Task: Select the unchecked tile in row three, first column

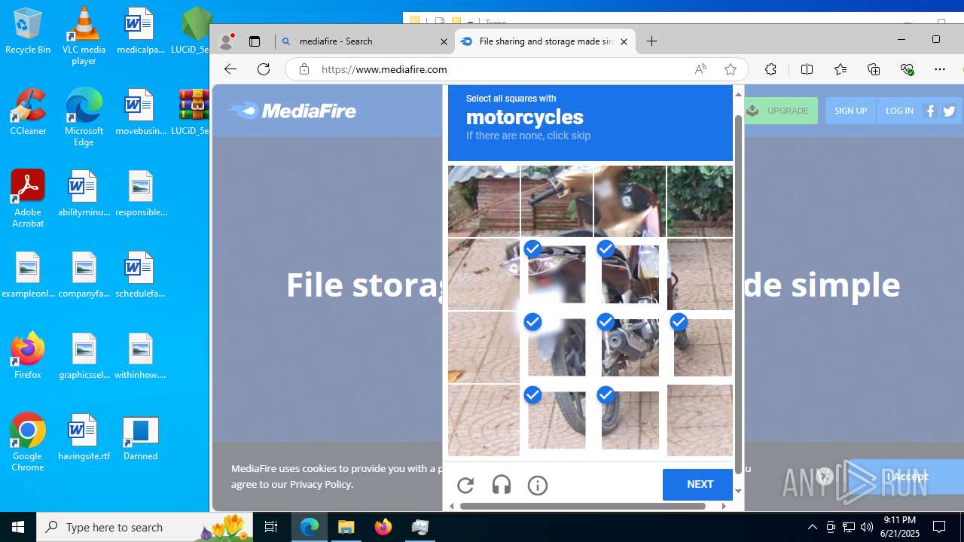Action: coord(484,347)
